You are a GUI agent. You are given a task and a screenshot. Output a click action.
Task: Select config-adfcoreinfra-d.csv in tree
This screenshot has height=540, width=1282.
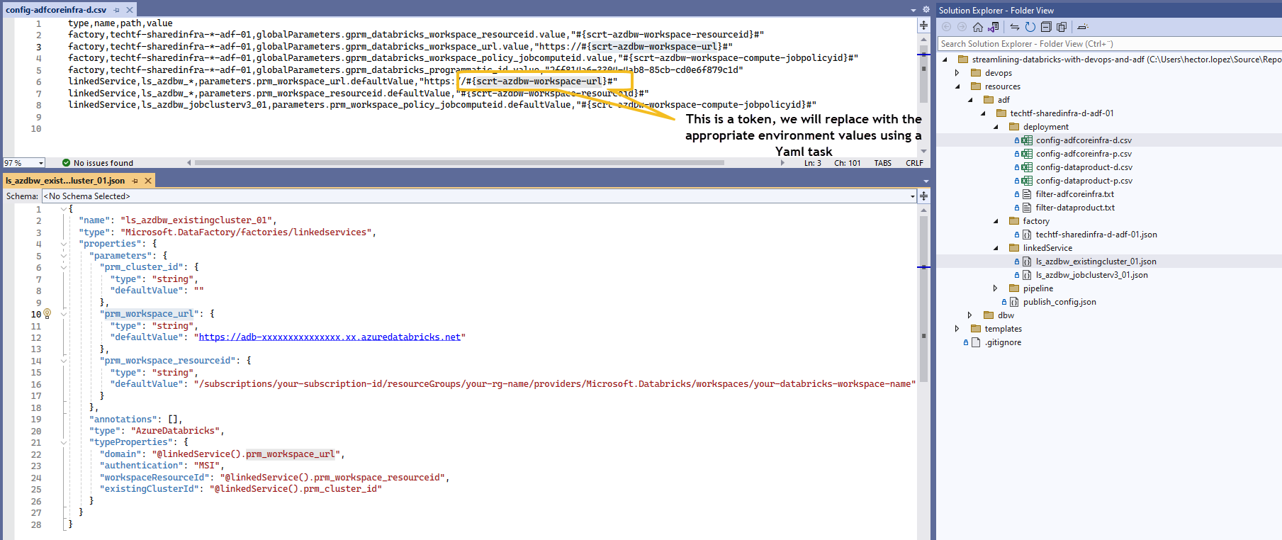click(1084, 140)
